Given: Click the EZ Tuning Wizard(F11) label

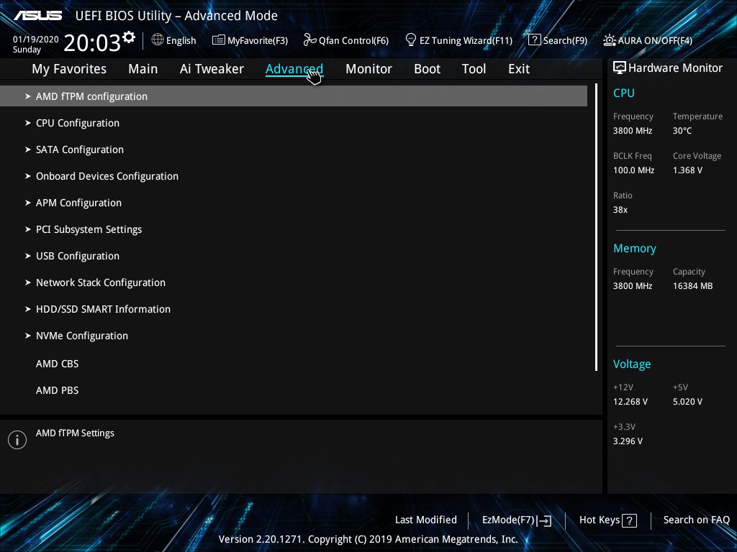Looking at the screenshot, I should (x=466, y=40).
